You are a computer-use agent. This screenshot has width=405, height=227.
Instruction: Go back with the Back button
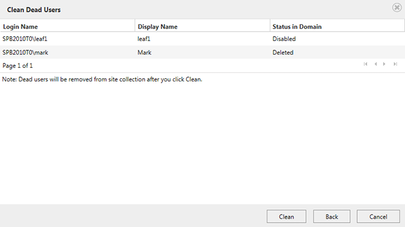[331, 216]
